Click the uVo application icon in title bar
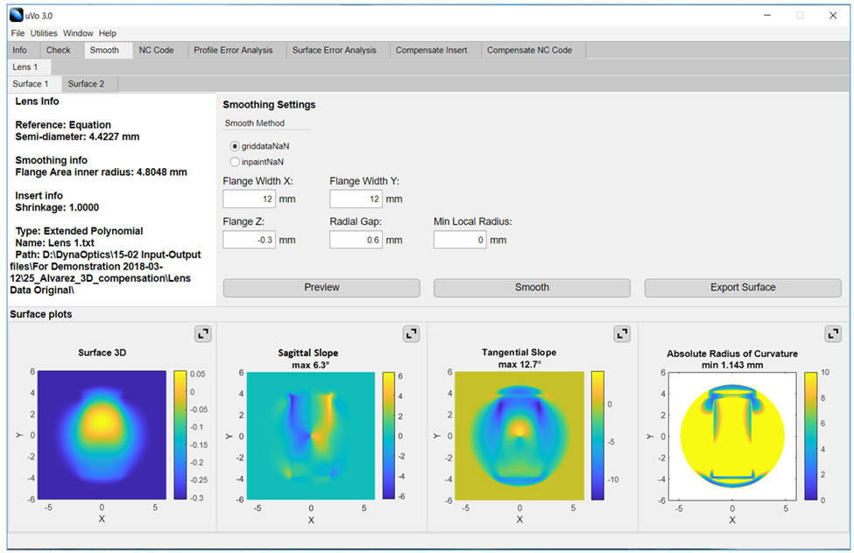 [17, 15]
